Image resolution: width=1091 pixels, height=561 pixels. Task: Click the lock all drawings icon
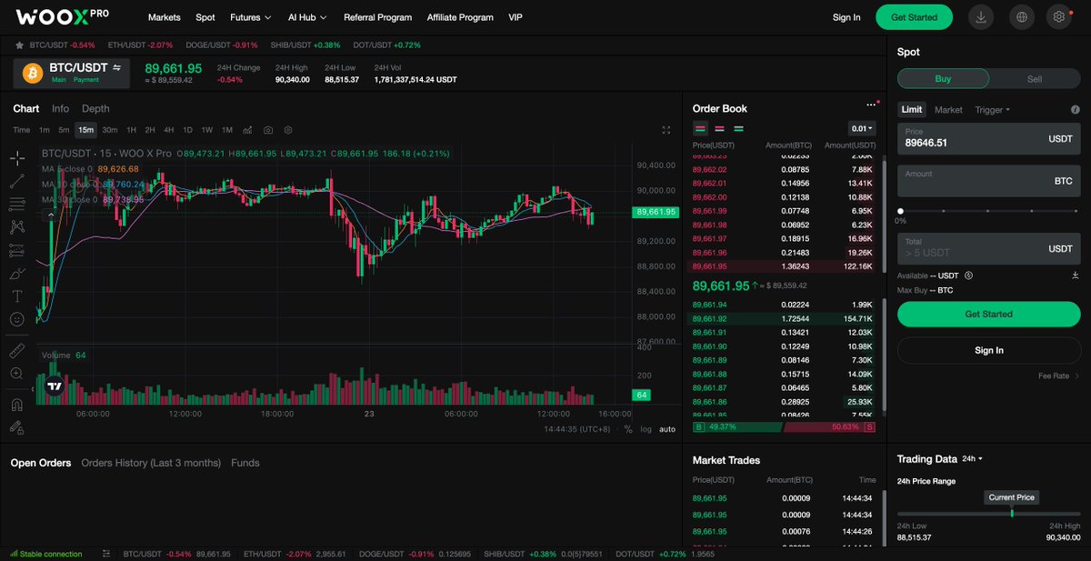16,427
